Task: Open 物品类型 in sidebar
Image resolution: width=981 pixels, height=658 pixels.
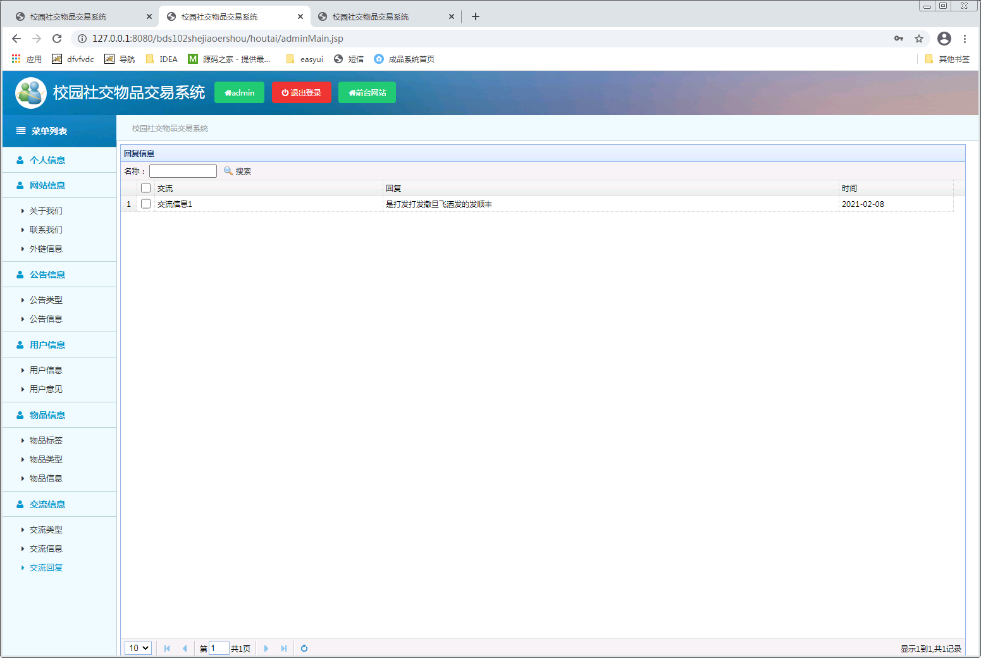Action: click(x=46, y=459)
